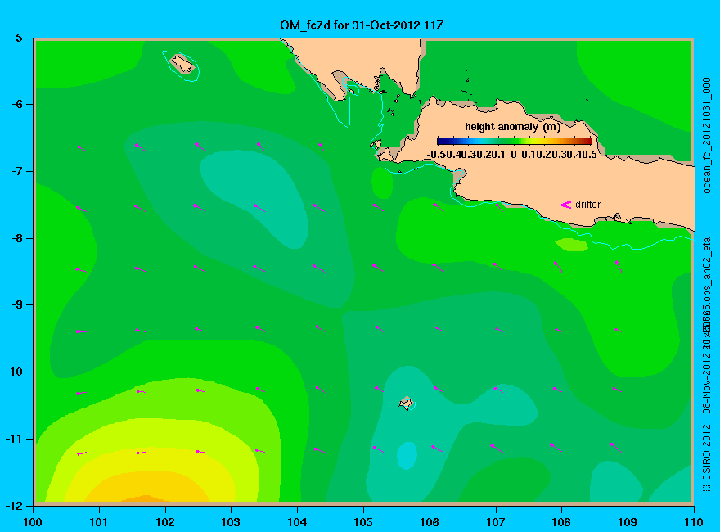Click longitude label 107 on the x-axis

[x=496, y=522]
